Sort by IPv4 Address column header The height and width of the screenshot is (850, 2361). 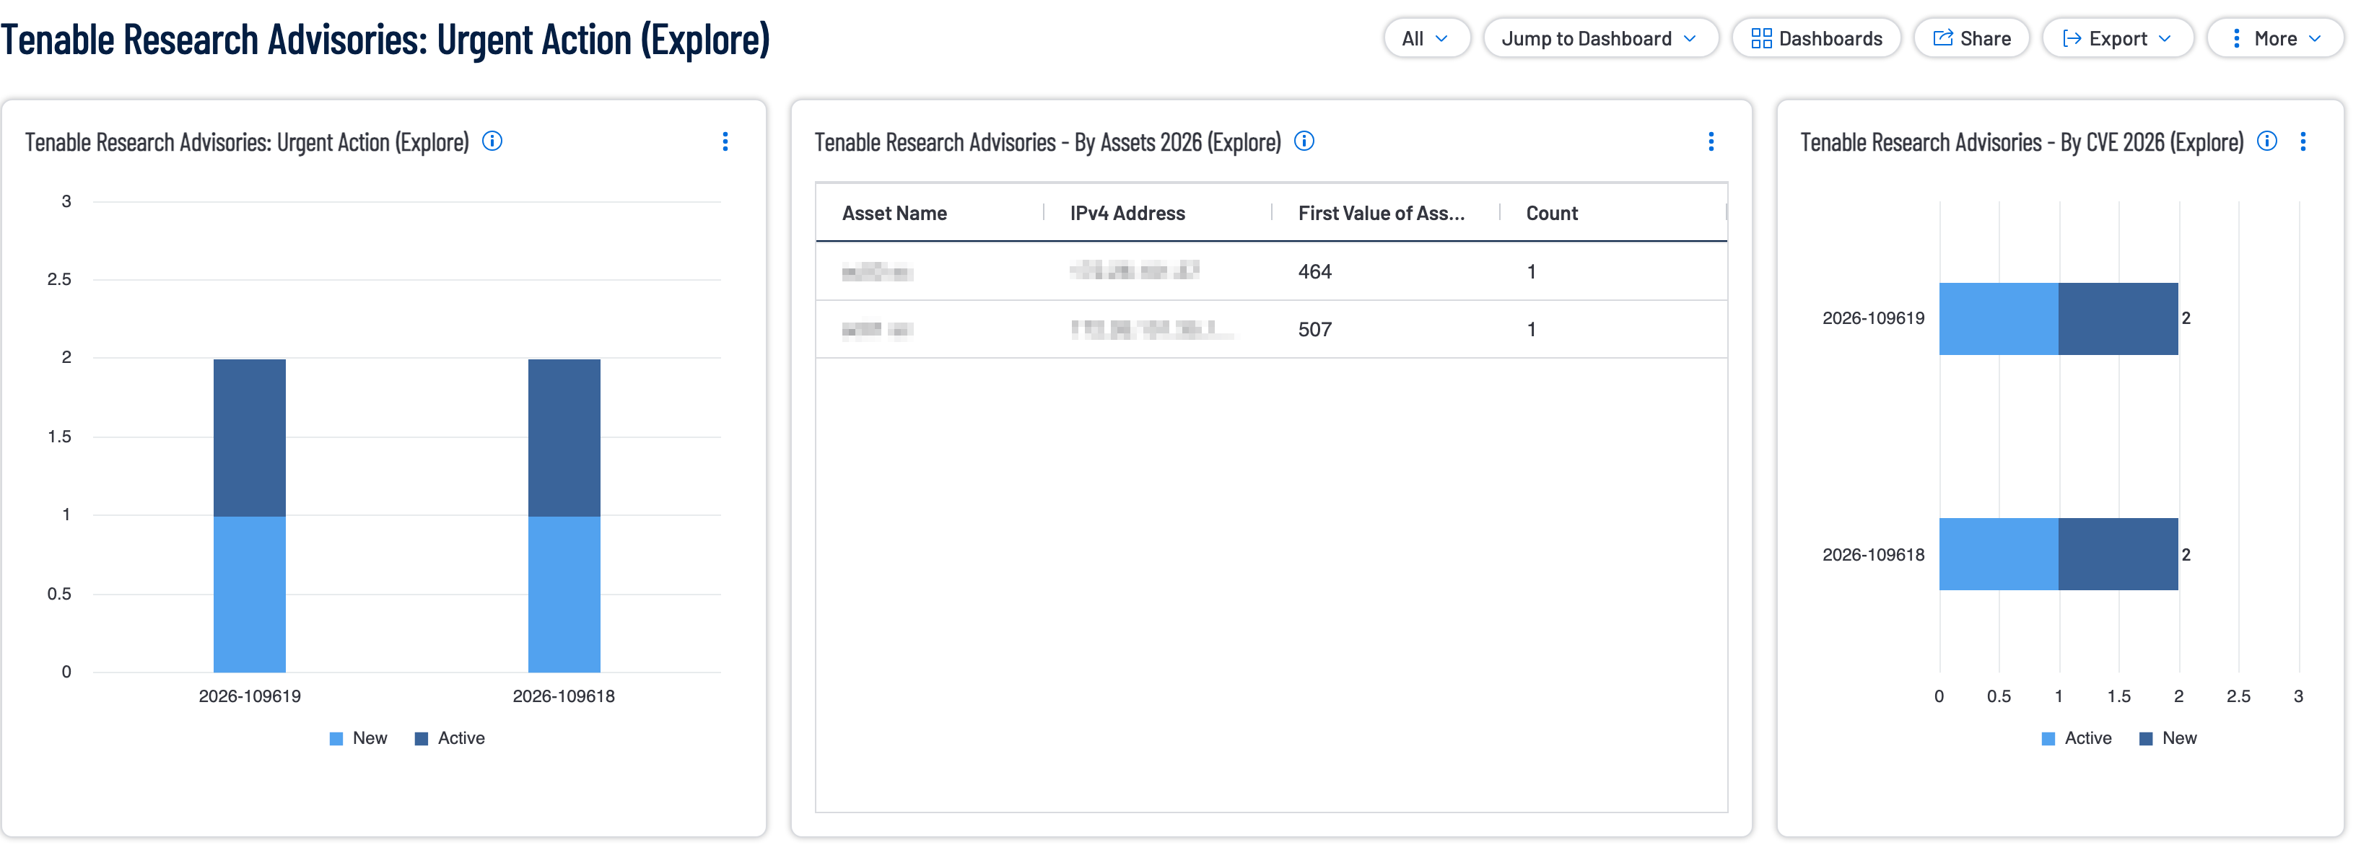pos(1127,214)
